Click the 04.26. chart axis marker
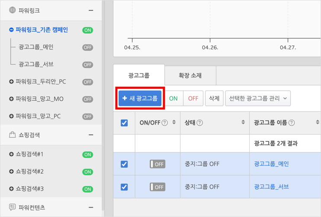This screenshot has width=321, height=217. [x=210, y=48]
